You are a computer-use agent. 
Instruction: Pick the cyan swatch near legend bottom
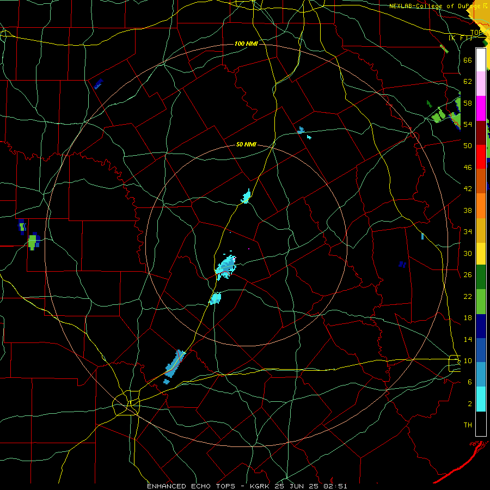click(481, 399)
